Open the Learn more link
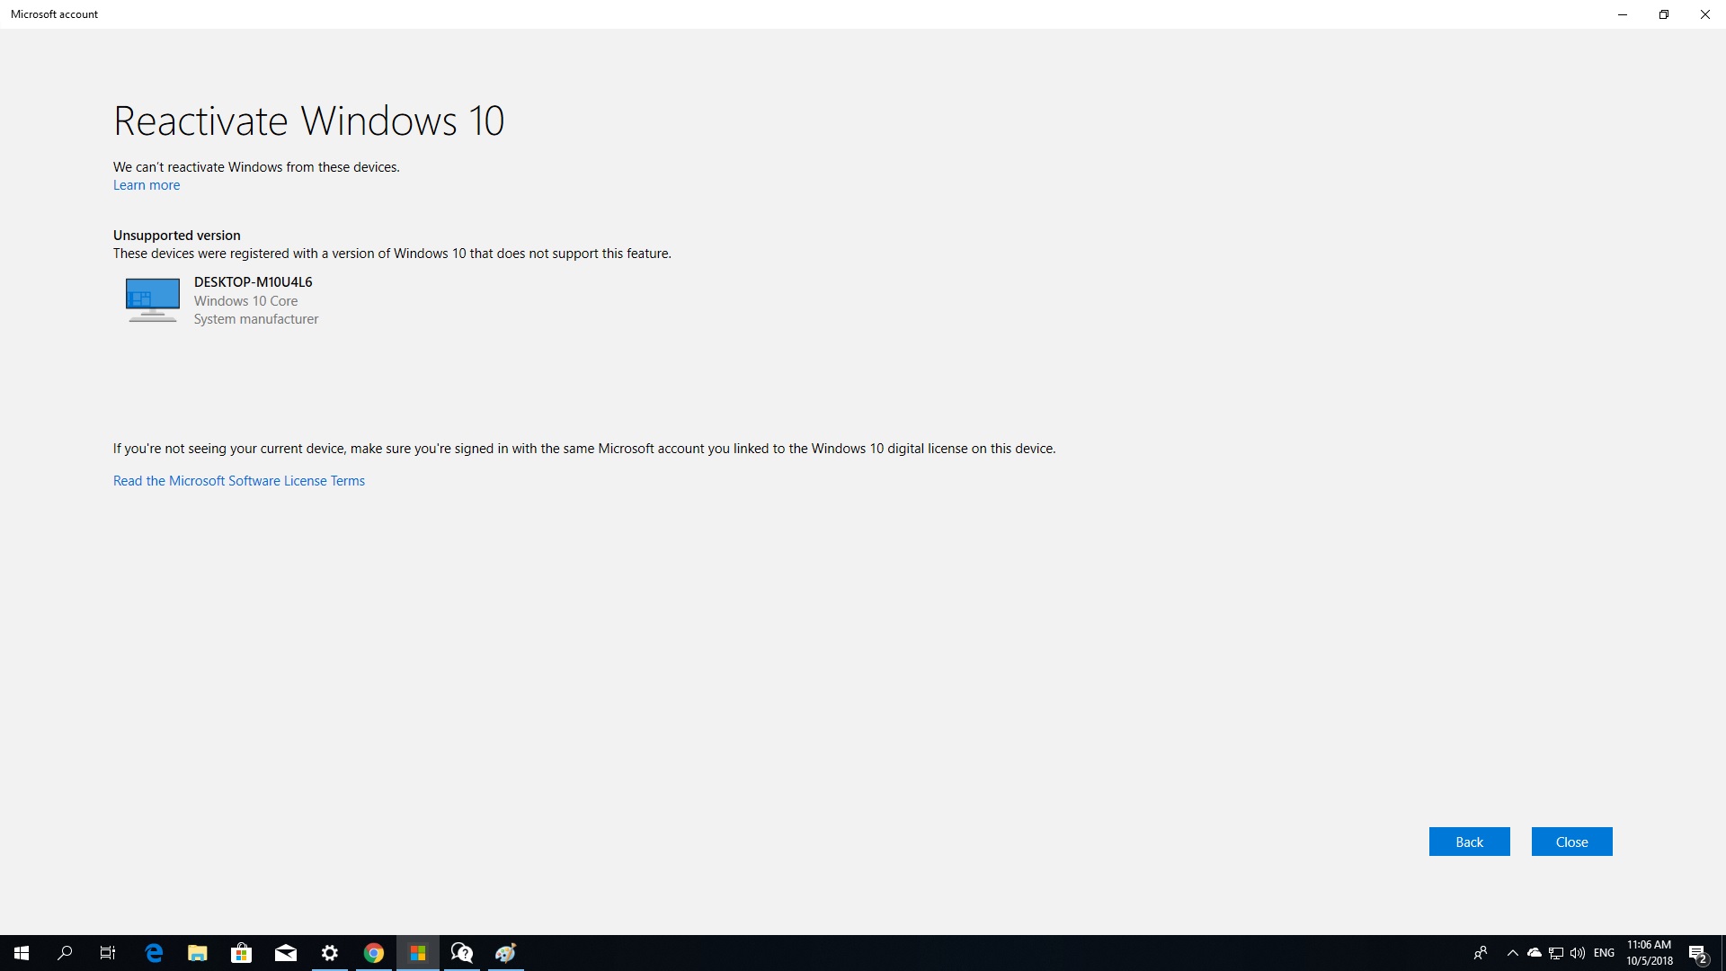 coord(147,185)
